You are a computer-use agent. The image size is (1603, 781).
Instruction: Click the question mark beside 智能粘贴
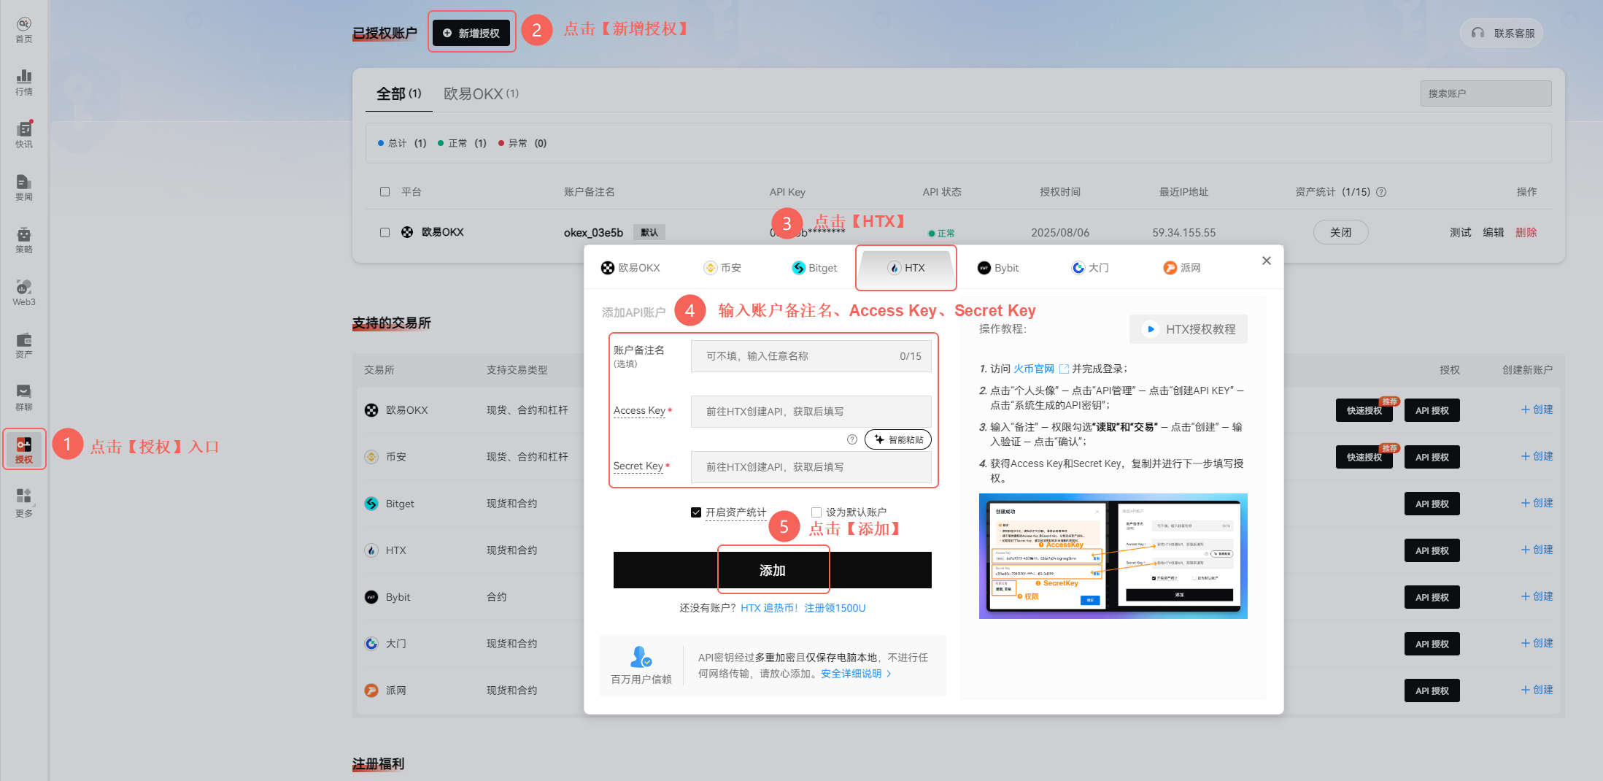click(851, 439)
